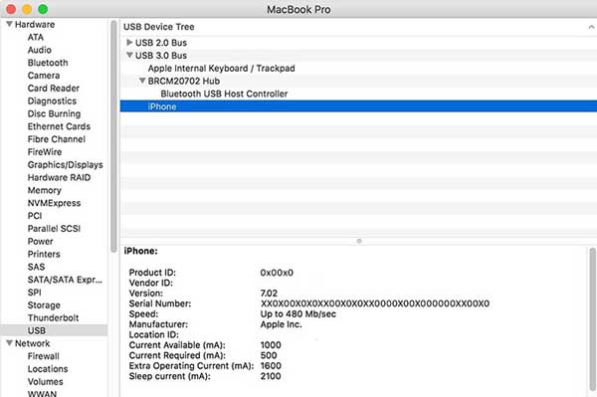The width and height of the screenshot is (597, 397).
Task: Select Bluetooth USB Host Controller row
Action: pyautogui.click(x=358, y=94)
